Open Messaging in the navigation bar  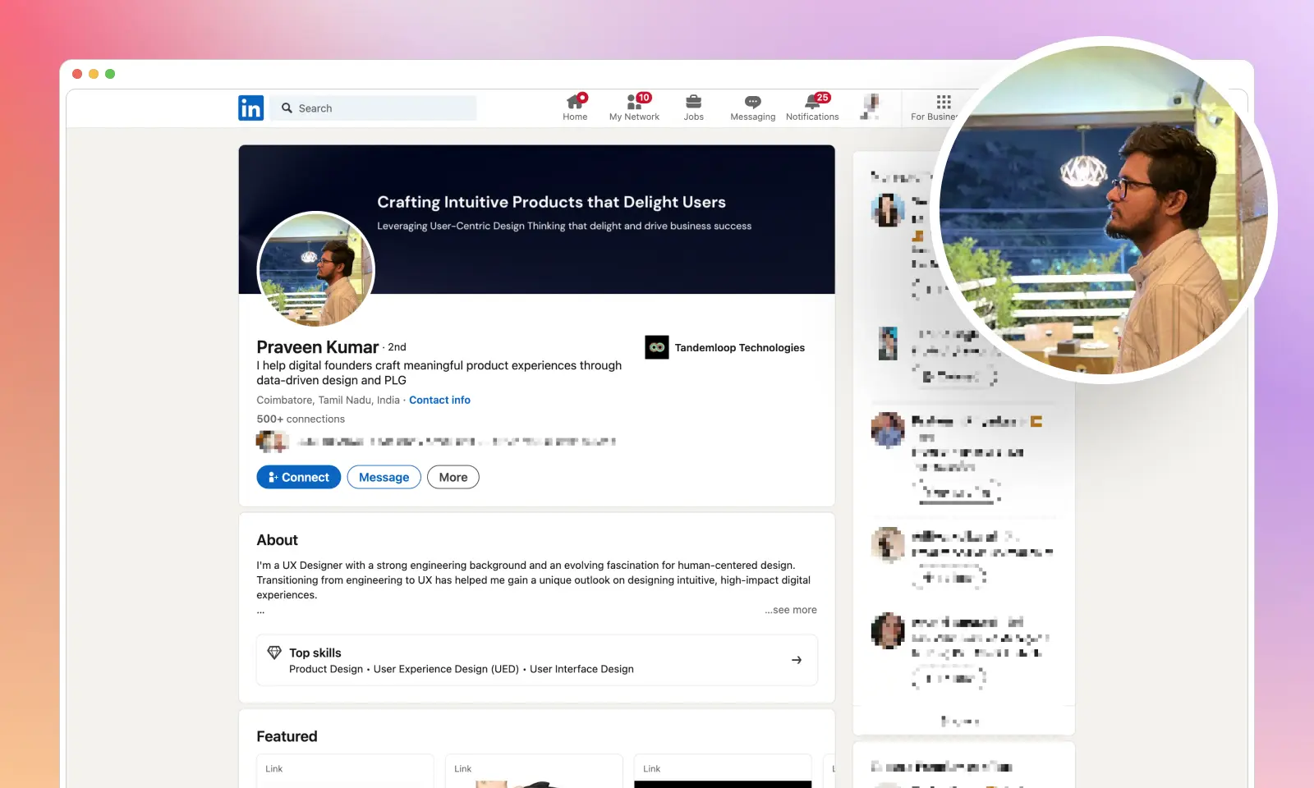(752, 108)
